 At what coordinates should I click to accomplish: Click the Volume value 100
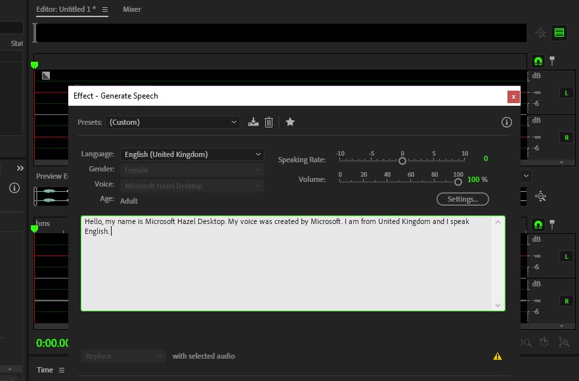click(x=473, y=179)
